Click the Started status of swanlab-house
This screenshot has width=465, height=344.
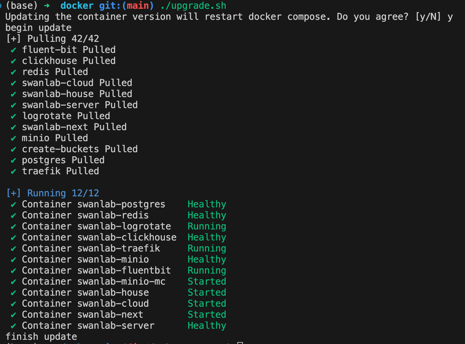pos(207,293)
